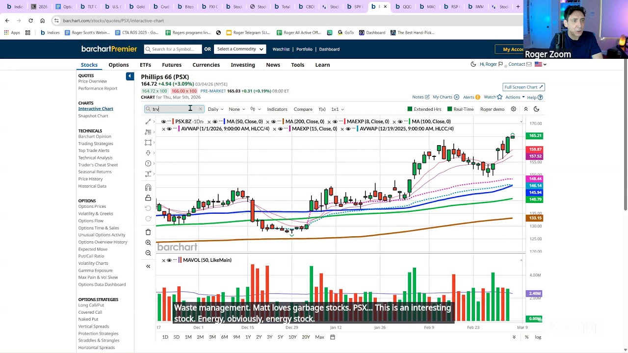Open the Full Screen Chart
The height and width of the screenshot is (353, 628).
coord(523,87)
